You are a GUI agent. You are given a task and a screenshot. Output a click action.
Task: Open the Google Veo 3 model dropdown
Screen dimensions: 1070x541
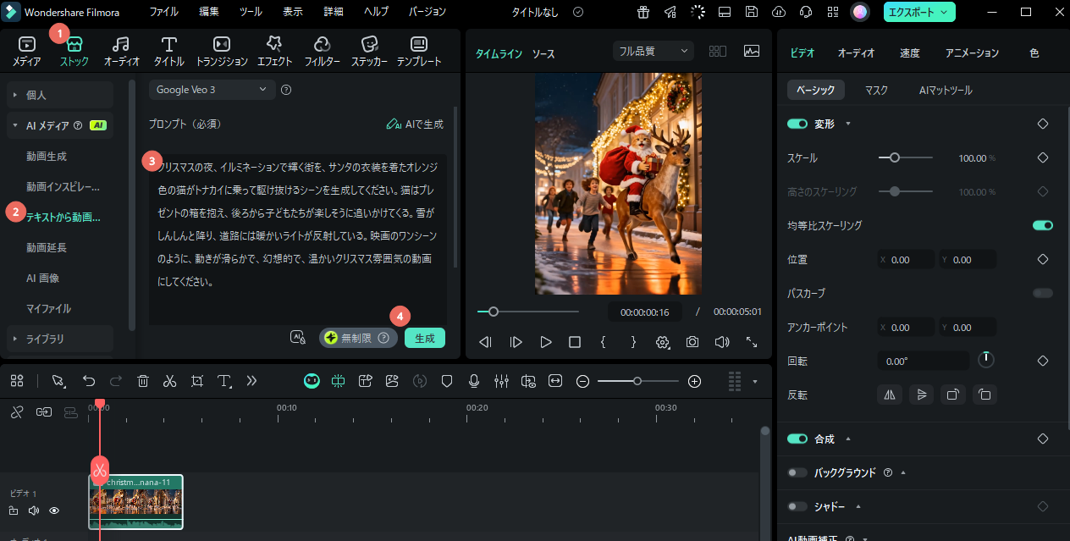[211, 89]
